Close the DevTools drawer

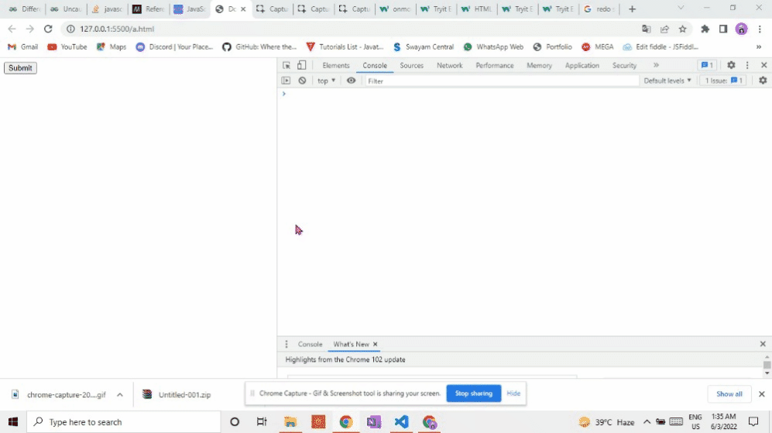click(763, 344)
